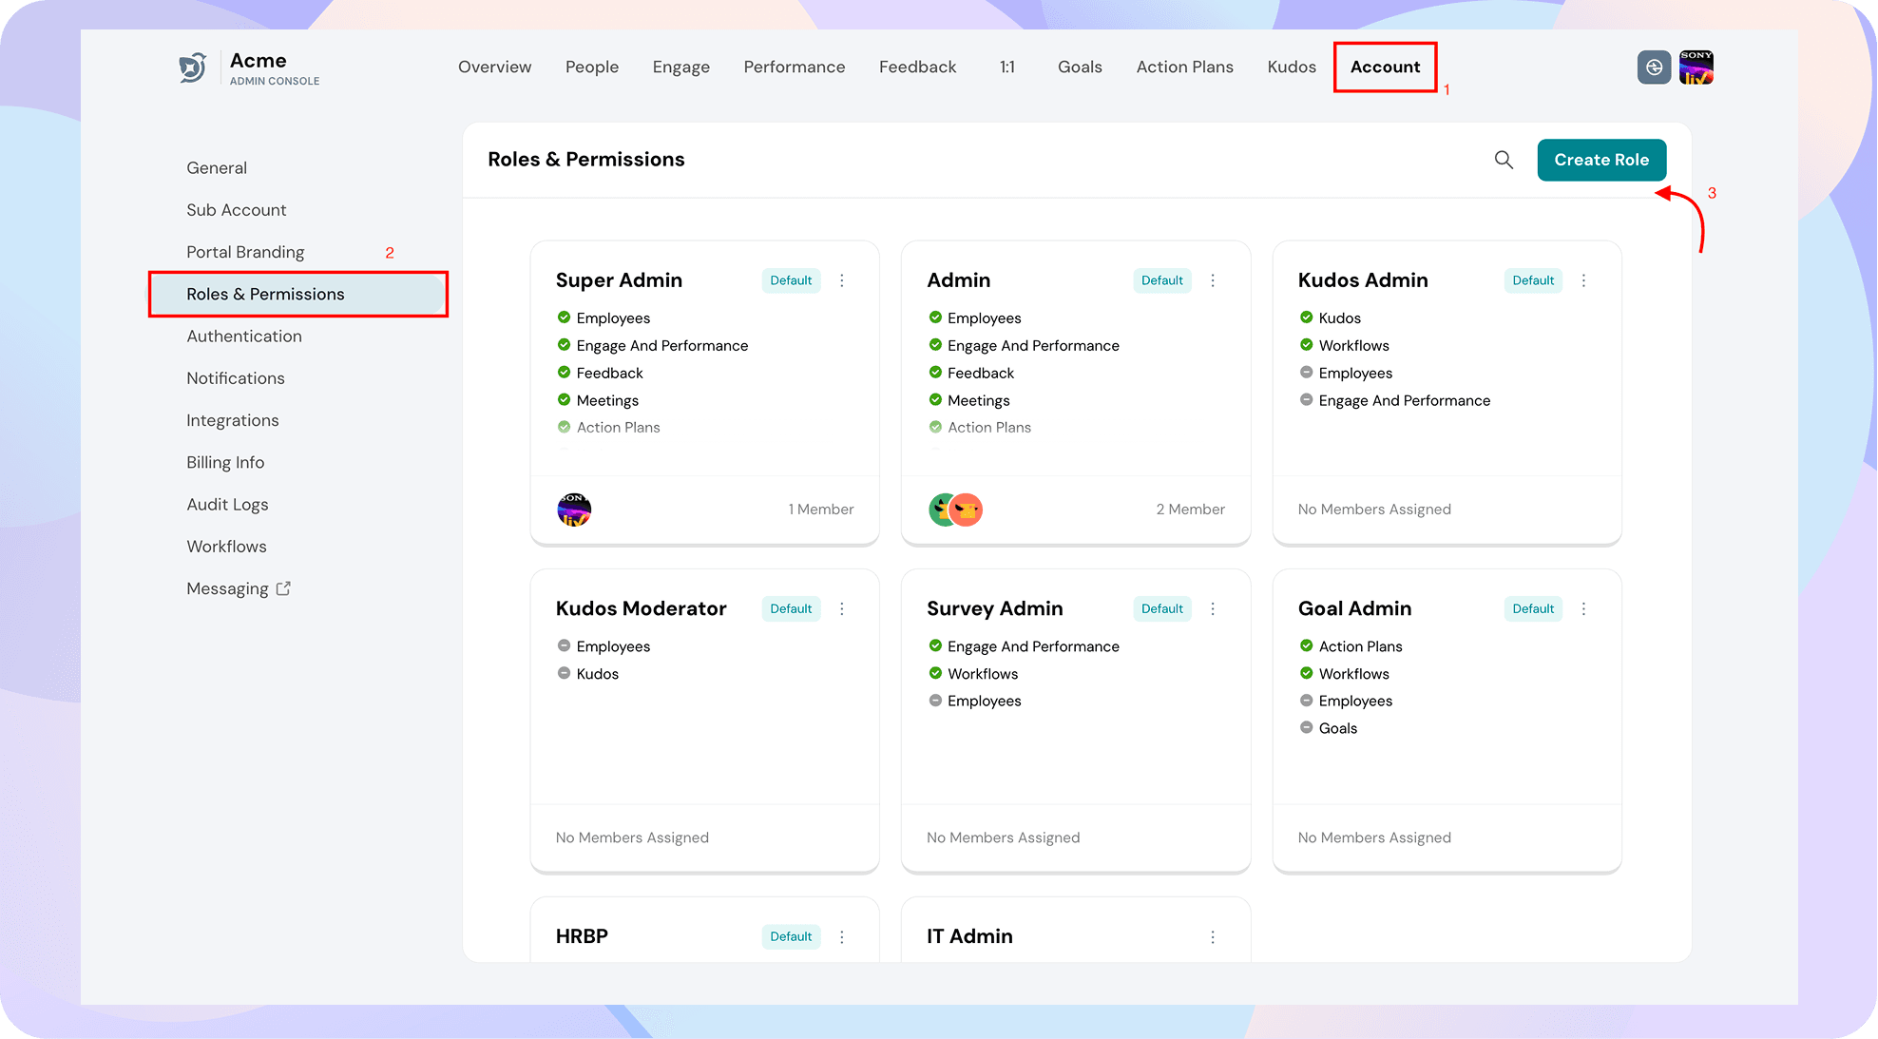Open Goal Admin card three-dot menu
Viewport: 1878px width, 1039px height.
click(x=1583, y=608)
